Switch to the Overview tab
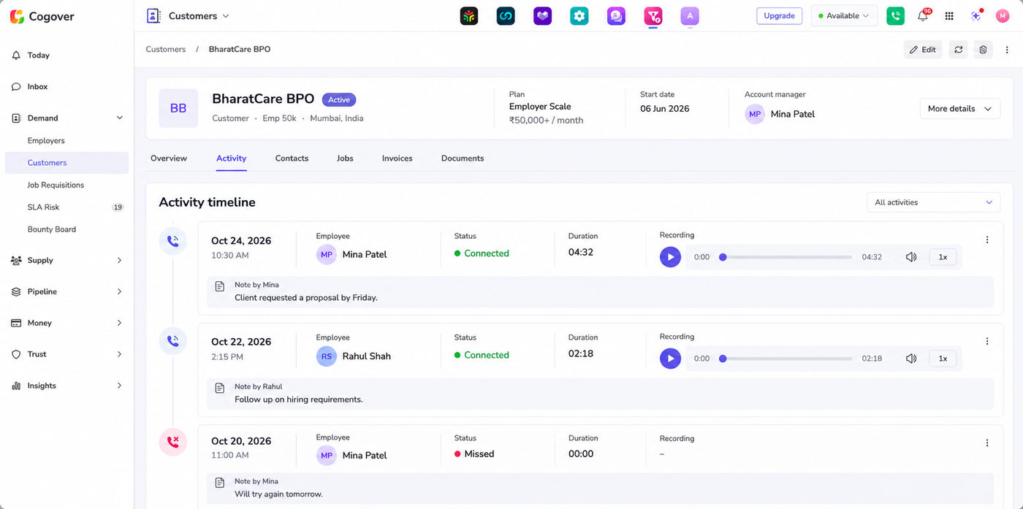The height and width of the screenshot is (509, 1023). pyautogui.click(x=169, y=158)
